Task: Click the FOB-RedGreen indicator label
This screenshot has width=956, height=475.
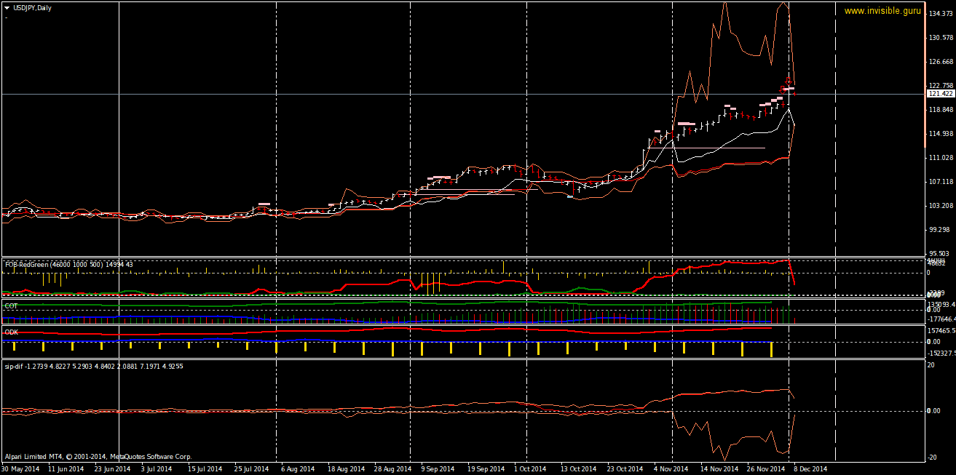Action: pos(68,265)
